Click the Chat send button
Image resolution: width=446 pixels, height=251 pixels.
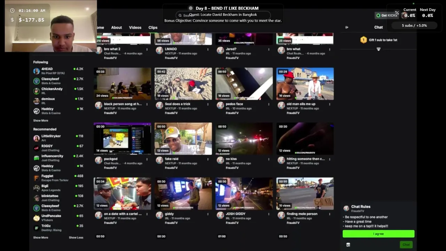point(406,245)
